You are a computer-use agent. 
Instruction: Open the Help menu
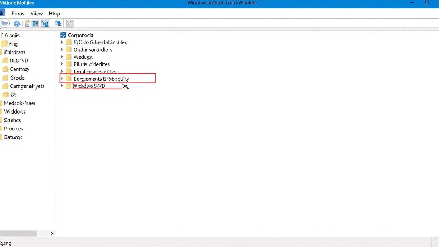point(54,13)
